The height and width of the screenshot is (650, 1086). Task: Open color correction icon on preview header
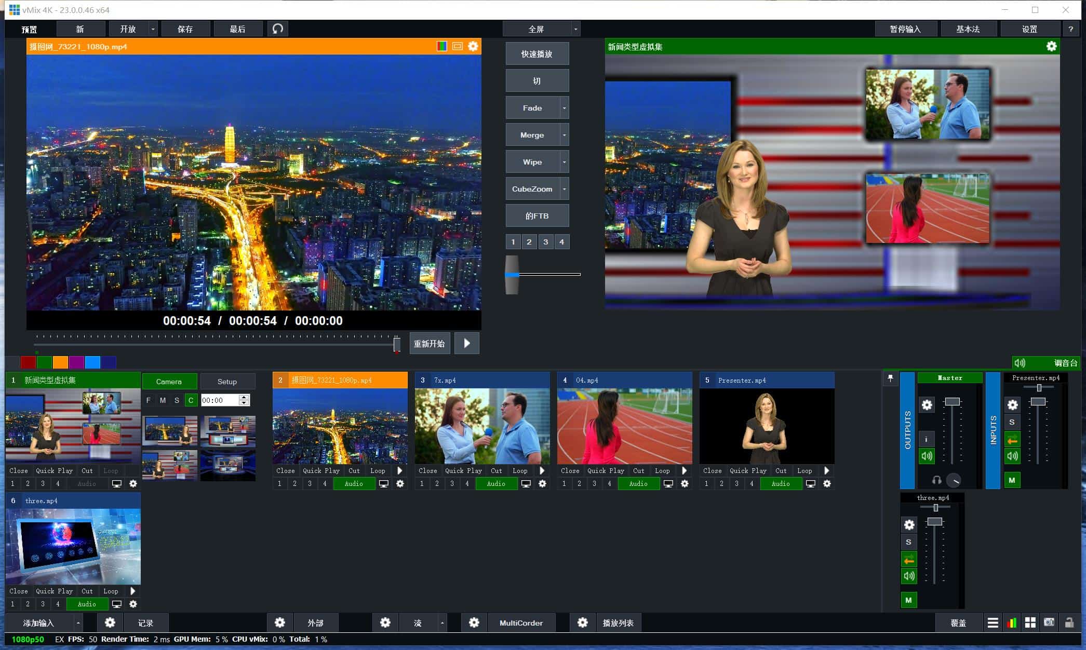[x=441, y=46]
